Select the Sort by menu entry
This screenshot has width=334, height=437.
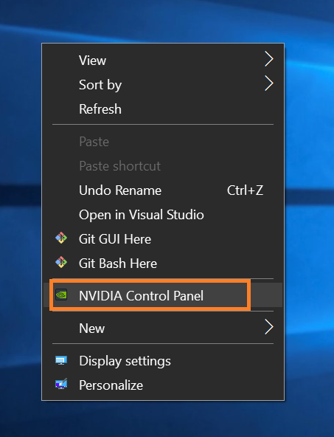coord(163,84)
